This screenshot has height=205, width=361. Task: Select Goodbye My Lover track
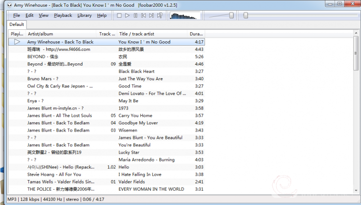point(106,123)
